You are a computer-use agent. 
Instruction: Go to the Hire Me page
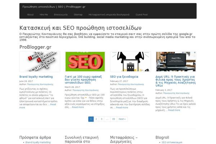[44, 15]
